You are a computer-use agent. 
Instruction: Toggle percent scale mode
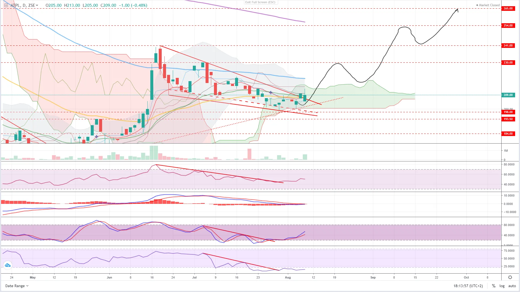[x=494, y=286]
